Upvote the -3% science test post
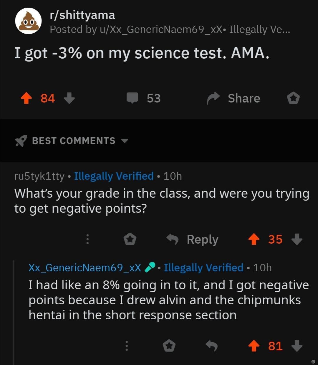The height and width of the screenshot is (365, 318). click(x=26, y=98)
